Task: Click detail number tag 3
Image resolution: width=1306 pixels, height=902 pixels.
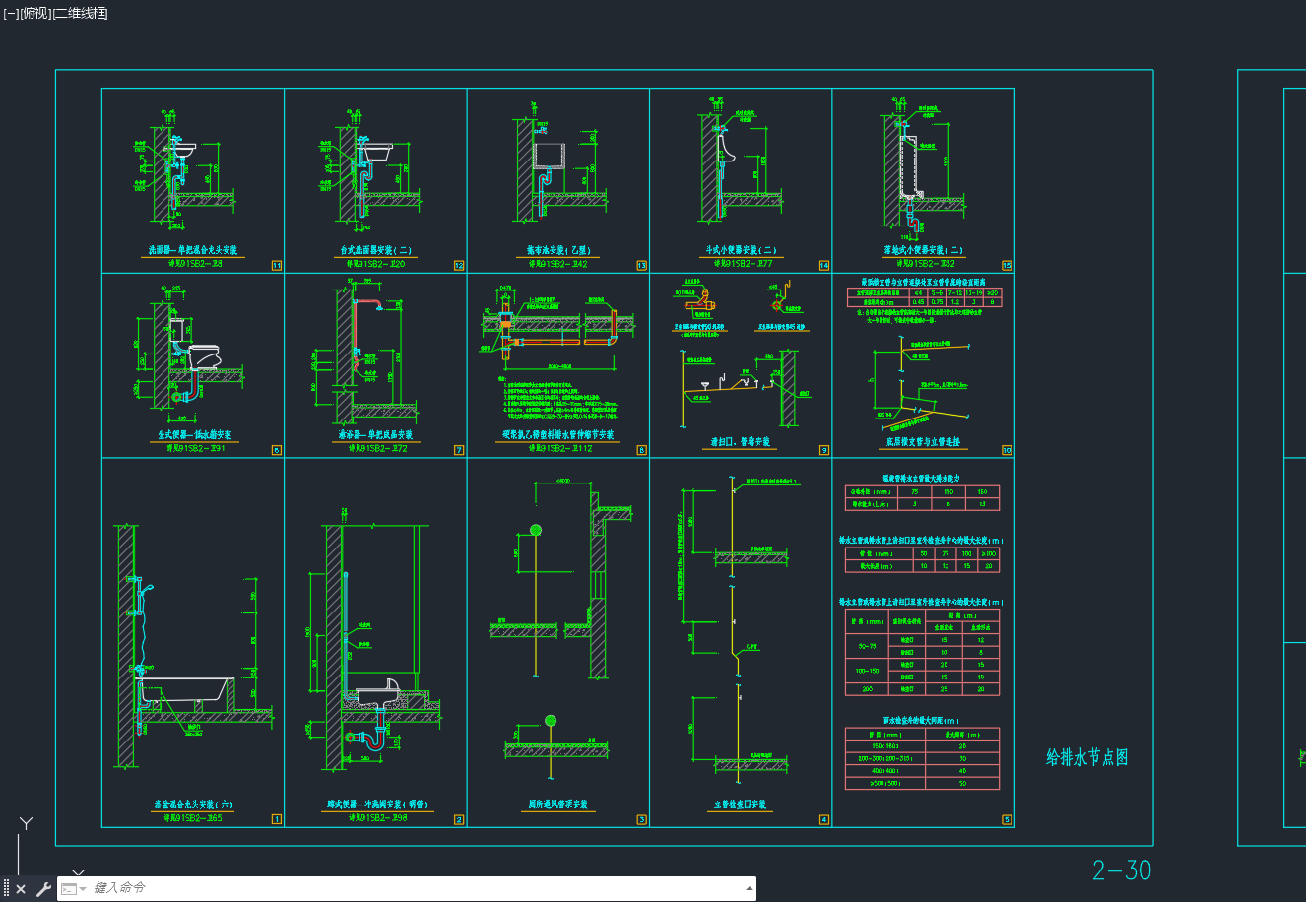Action: 642,819
